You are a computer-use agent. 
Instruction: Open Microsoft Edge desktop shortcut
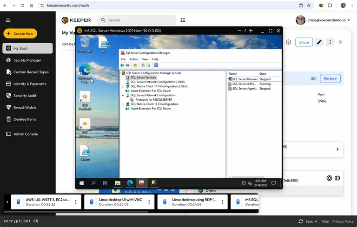(x=85, y=71)
